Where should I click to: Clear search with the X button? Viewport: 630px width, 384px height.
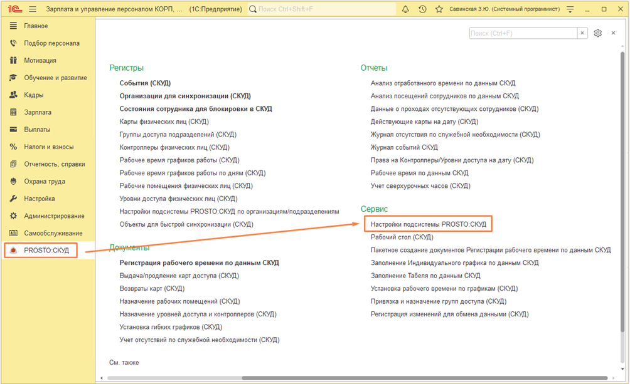[x=582, y=33]
